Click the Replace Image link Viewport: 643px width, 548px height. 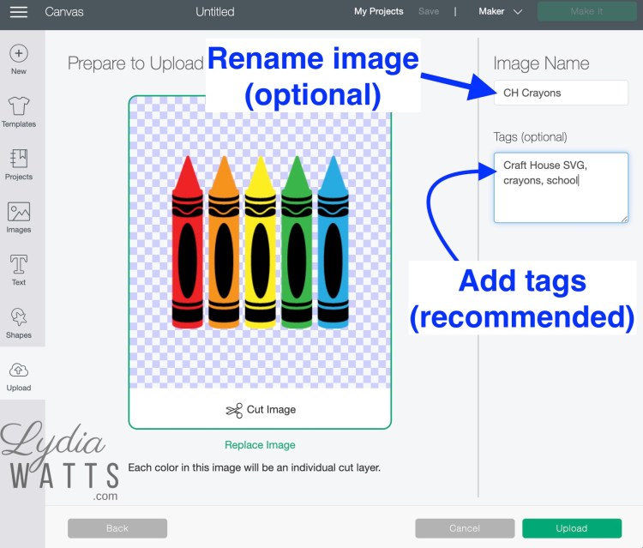(x=260, y=445)
